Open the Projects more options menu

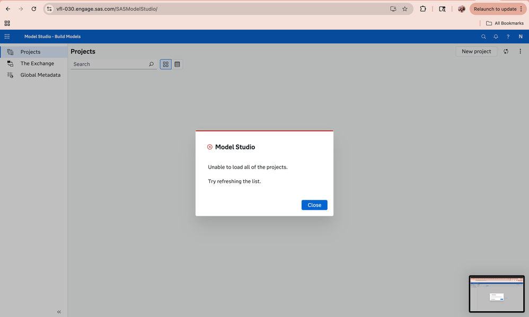click(x=520, y=51)
